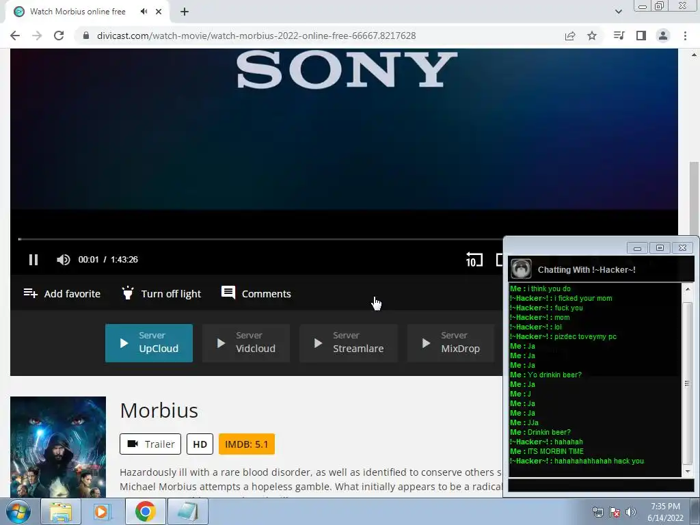The height and width of the screenshot is (525, 700).
Task: Click the "Chatting With !~Hacker~!" title
Action: pyautogui.click(x=587, y=269)
